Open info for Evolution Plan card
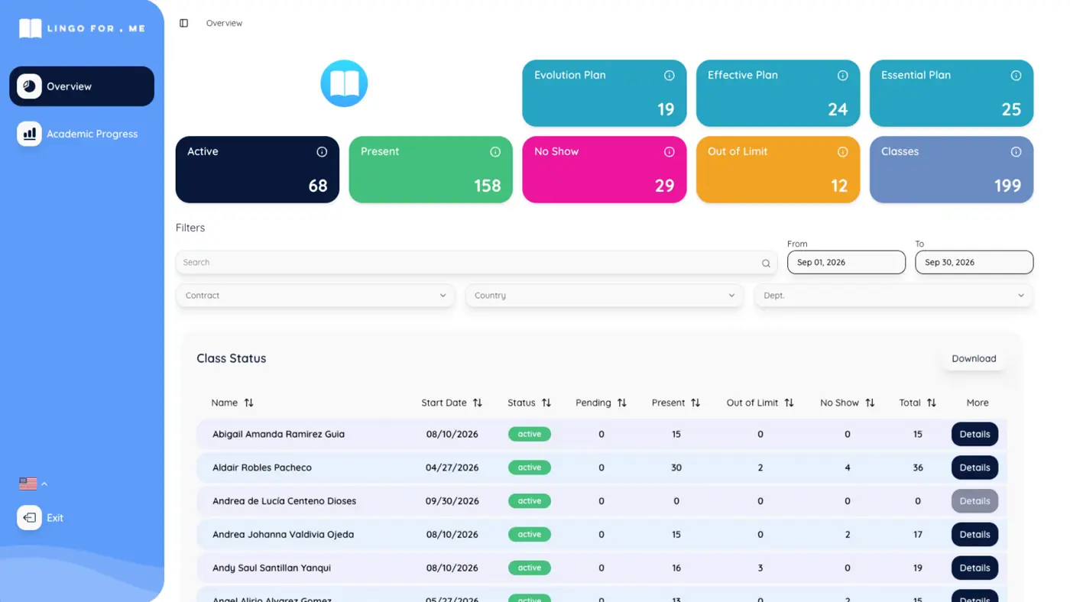The height and width of the screenshot is (602, 1070). point(670,76)
